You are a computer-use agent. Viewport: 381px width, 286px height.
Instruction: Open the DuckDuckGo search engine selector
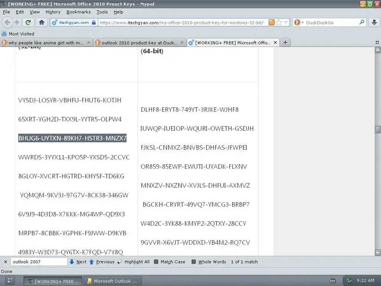[299, 22]
